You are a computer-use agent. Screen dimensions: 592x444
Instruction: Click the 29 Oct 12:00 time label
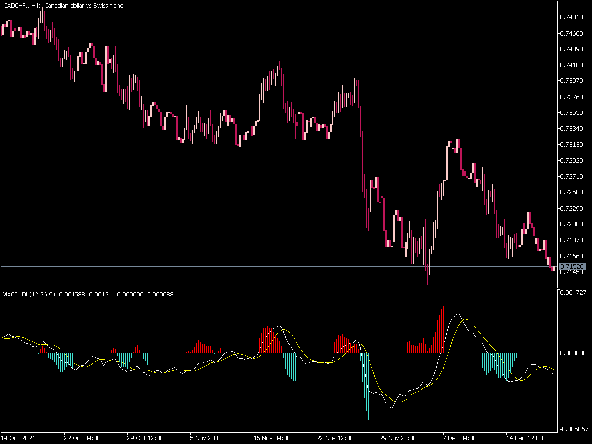146,438
